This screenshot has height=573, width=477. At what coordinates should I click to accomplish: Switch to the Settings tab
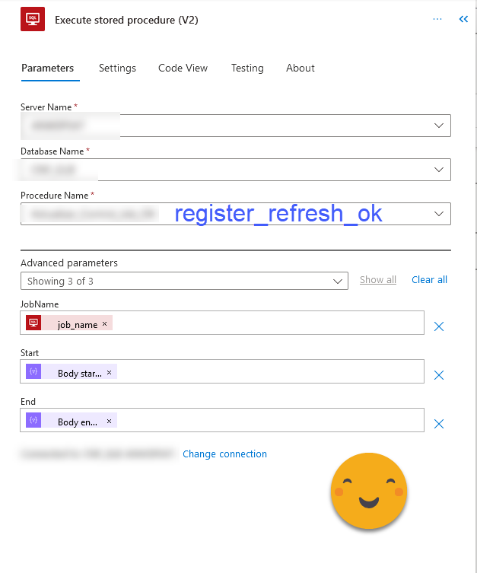pyautogui.click(x=117, y=68)
